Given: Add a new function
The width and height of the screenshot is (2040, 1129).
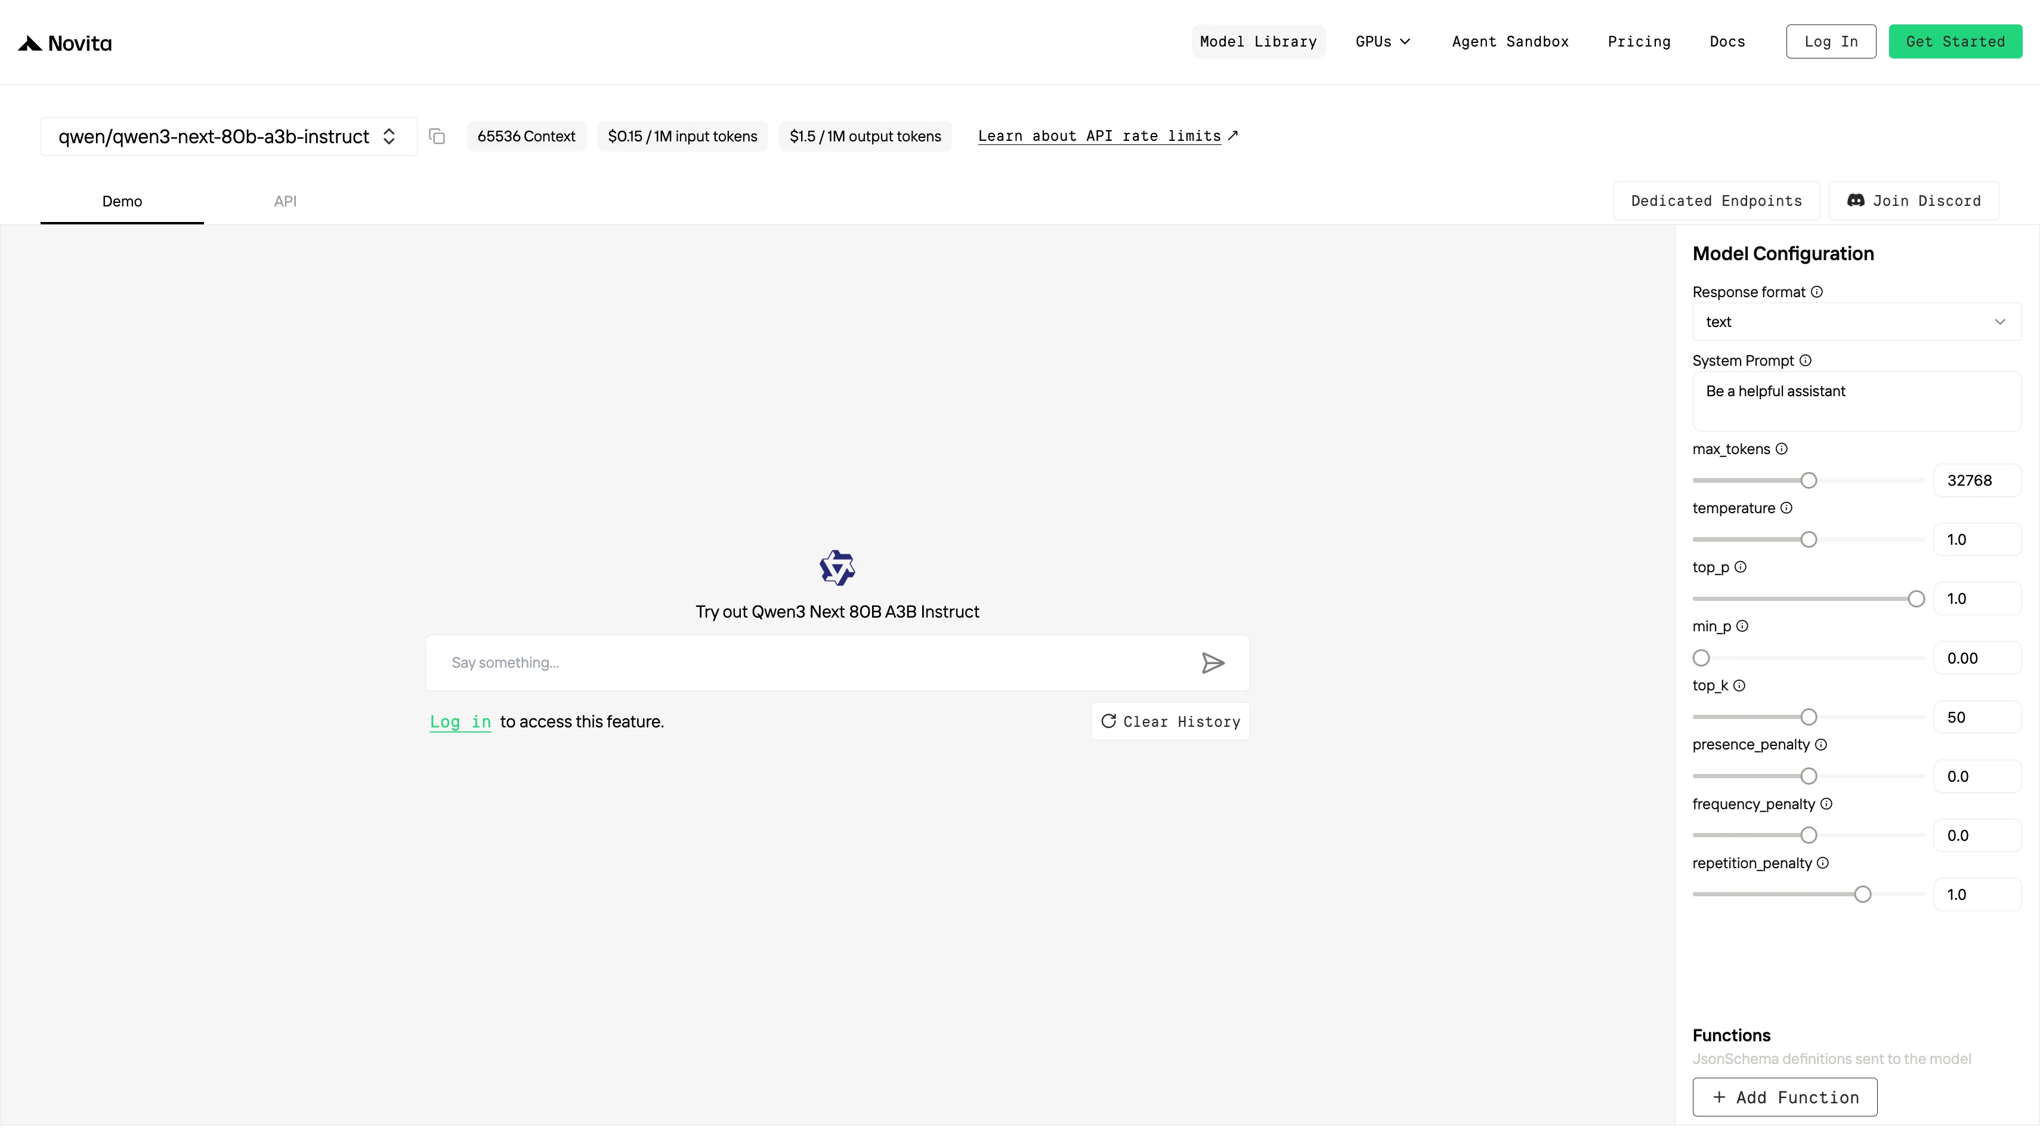Looking at the screenshot, I should coord(1784,1097).
